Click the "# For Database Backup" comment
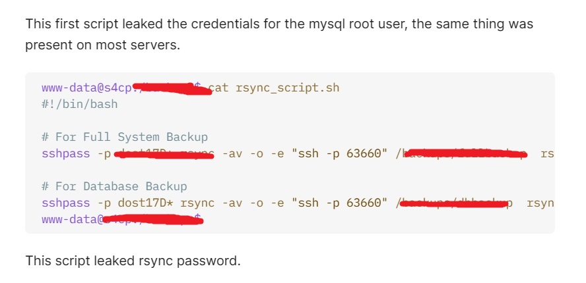This screenshot has height=283, width=586. 114,186
